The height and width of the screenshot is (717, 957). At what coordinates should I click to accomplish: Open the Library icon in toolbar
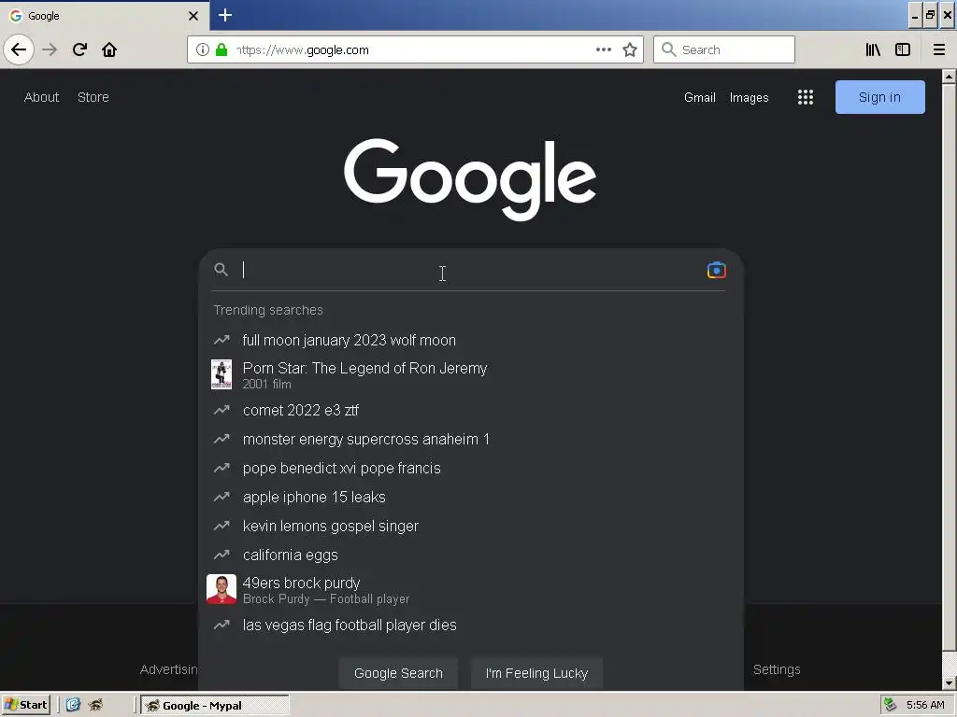[x=873, y=49]
